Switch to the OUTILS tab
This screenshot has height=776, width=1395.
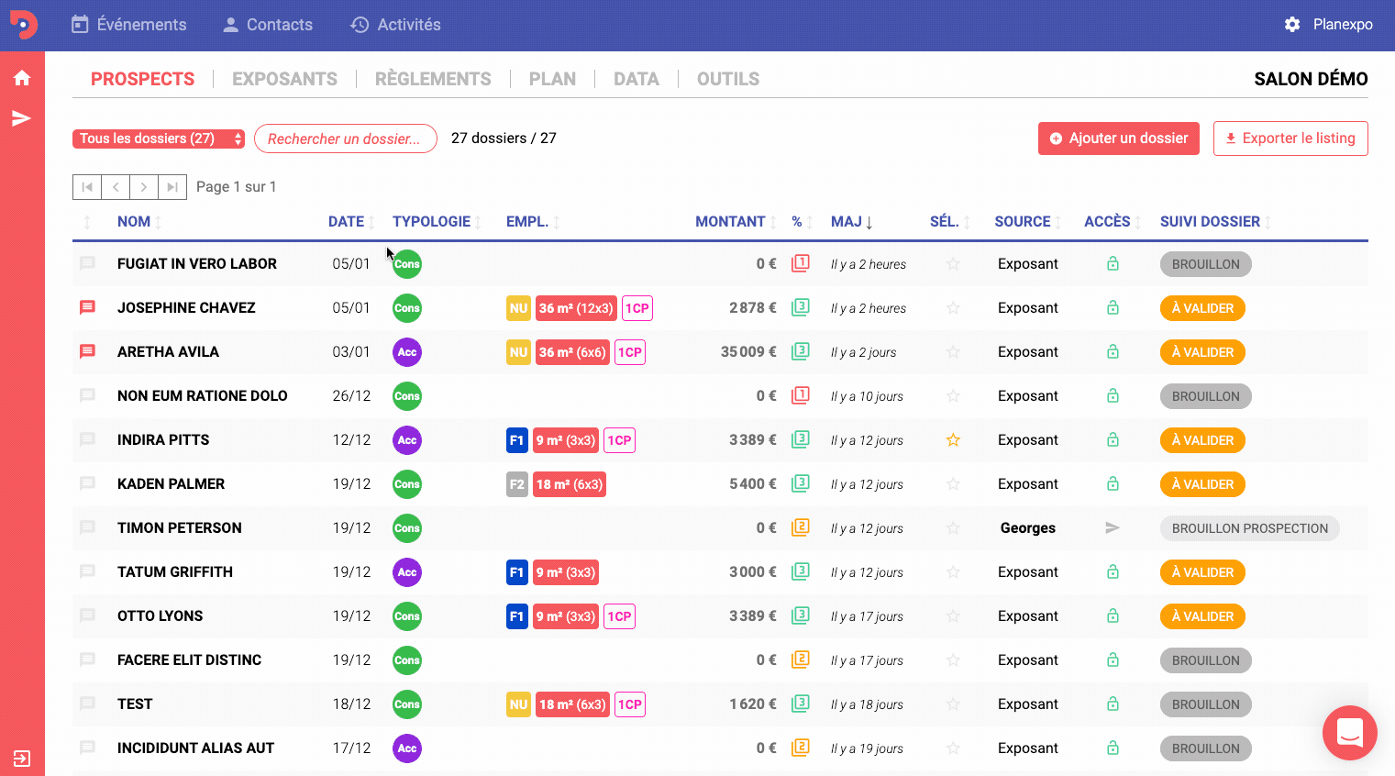click(x=728, y=79)
